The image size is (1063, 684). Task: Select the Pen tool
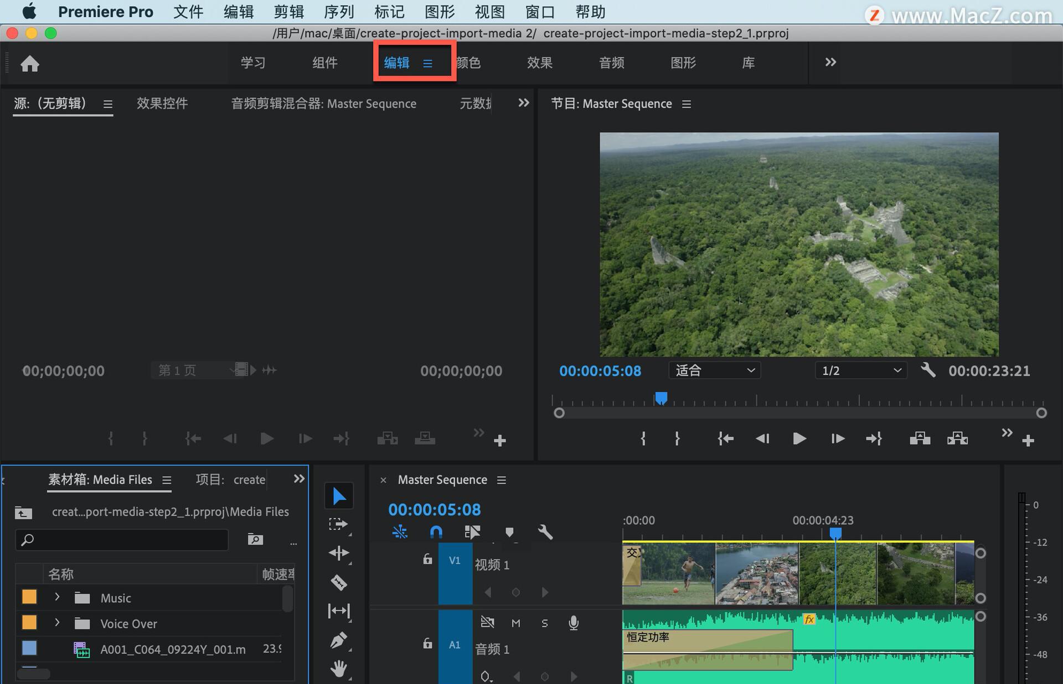click(338, 640)
